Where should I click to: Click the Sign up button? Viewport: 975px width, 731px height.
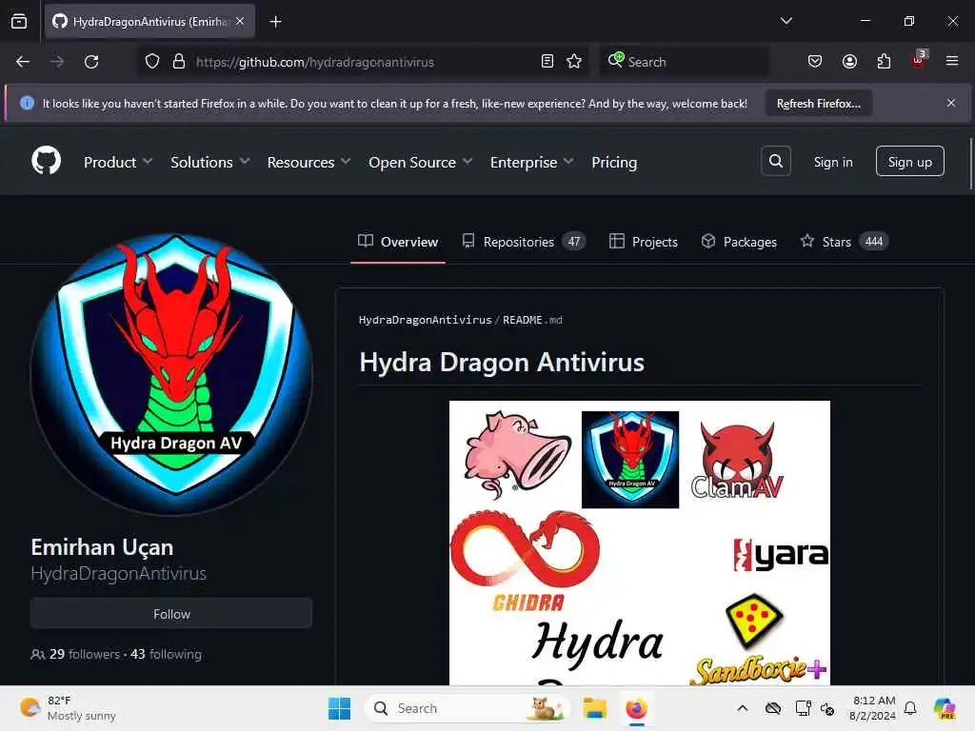[909, 162]
